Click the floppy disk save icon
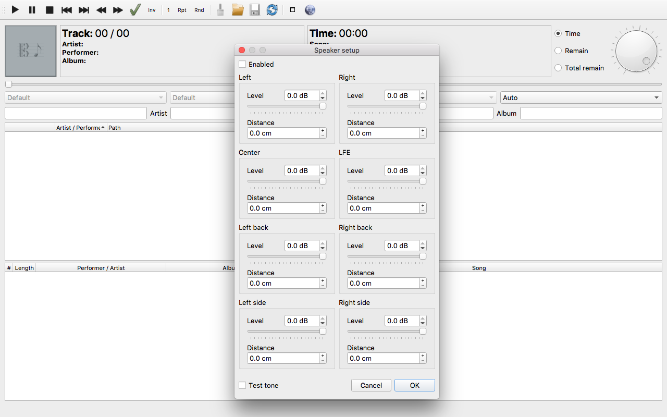This screenshot has height=417, width=667. pyautogui.click(x=255, y=10)
